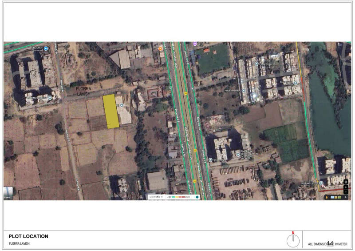Click the ALL DIMENSION ARE IN METER note
The height and width of the screenshot is (251, 355).
327,244
